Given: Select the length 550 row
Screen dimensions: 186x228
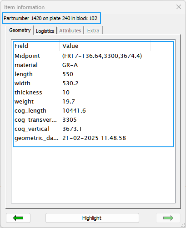Looking at the screenshot, I should (x=93, y=74).
